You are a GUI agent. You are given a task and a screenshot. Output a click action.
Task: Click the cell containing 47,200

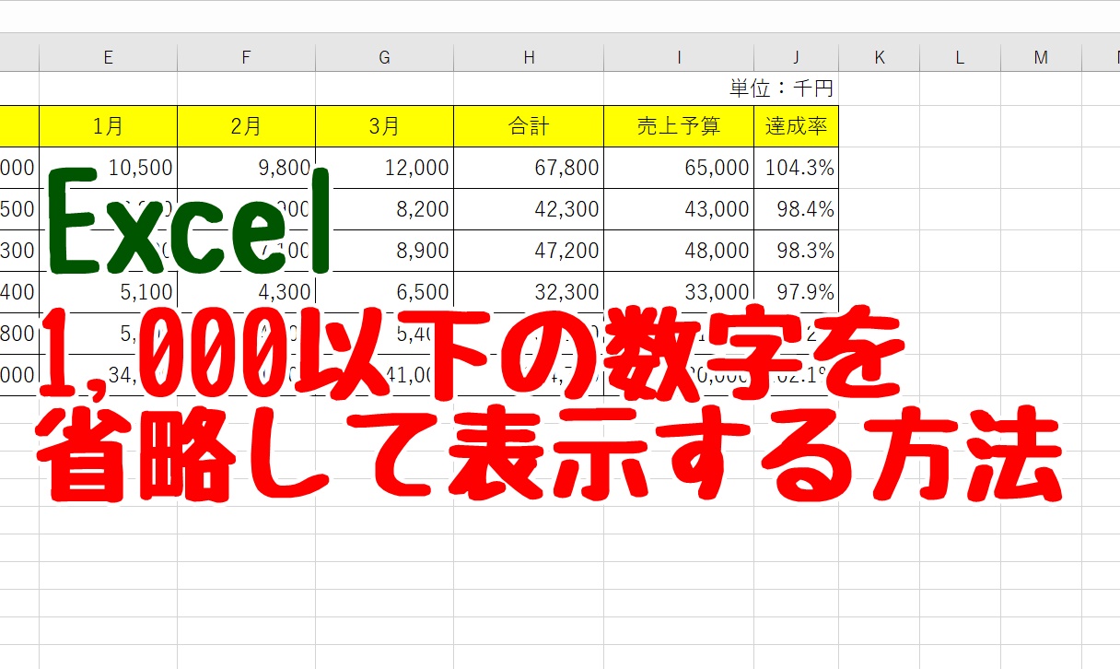pyautogui.click(x=529, y=251)
